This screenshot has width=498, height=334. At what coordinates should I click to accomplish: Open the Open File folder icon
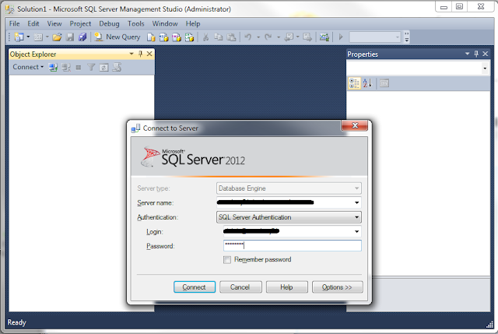(x=57, y=37)
